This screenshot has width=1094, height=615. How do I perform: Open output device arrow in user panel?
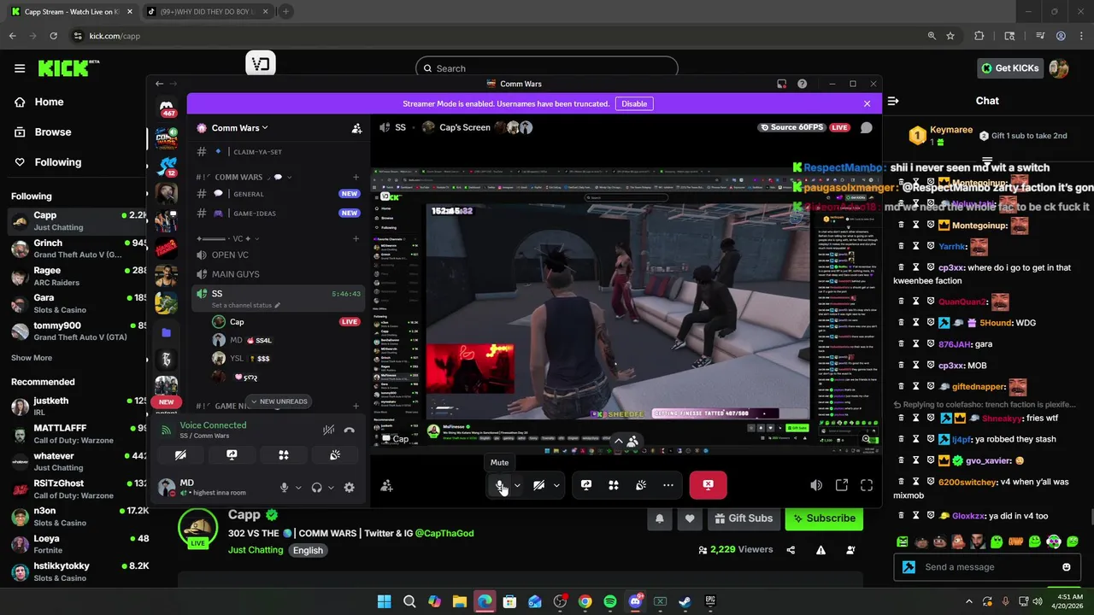pyautogui.click(x=331, y=488)
